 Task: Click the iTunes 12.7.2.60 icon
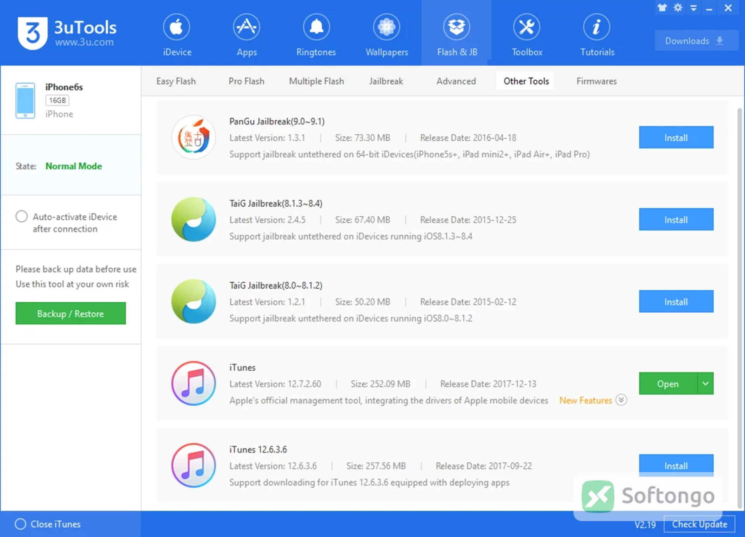pos(194,383)
